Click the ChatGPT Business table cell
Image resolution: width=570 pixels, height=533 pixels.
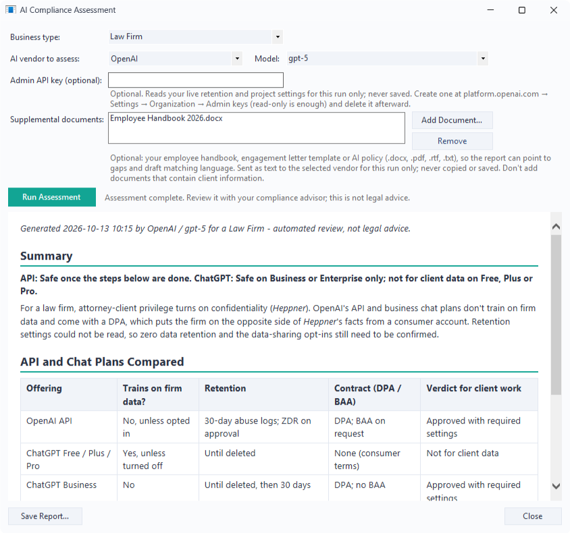tap(69, 488)
